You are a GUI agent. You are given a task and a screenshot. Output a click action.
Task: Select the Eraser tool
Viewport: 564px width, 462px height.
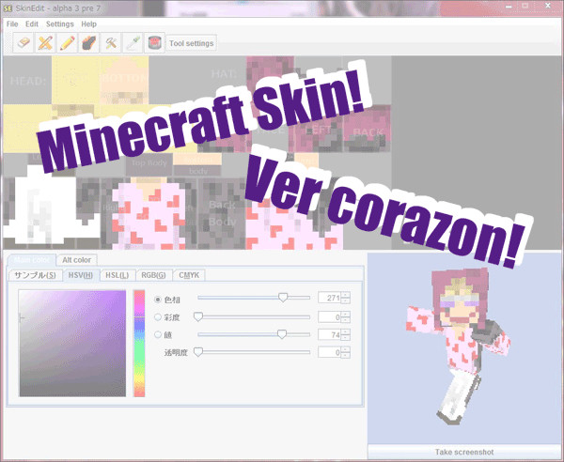(23, 43)
